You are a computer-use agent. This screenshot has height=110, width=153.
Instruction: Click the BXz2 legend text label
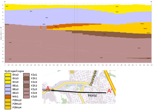point(15,75)
